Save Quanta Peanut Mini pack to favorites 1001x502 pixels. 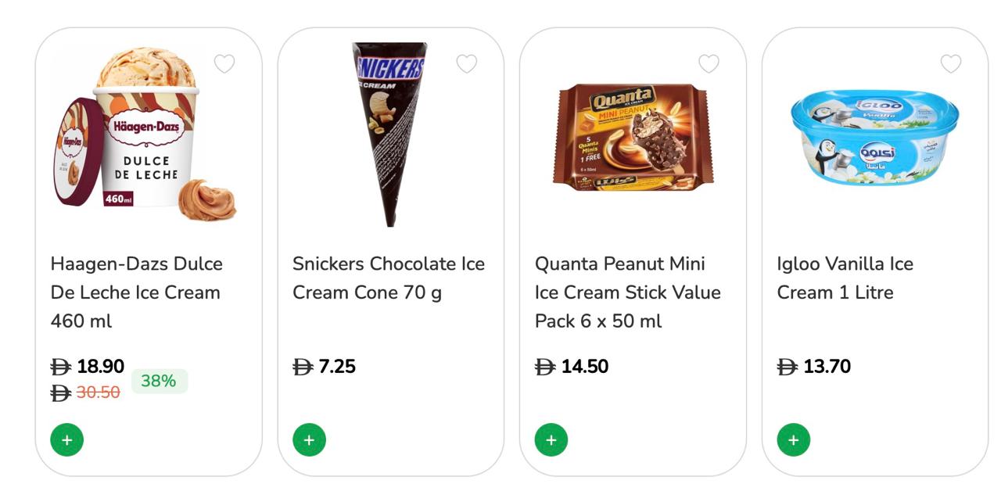709,63
